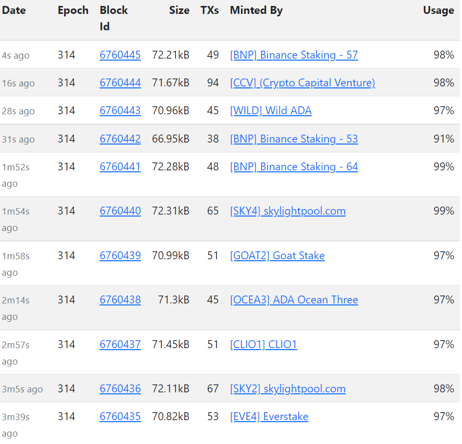Click the 94 TXs value
Image resolution: width=462 pixels, height=444 pixels.
tap(213, 82)
